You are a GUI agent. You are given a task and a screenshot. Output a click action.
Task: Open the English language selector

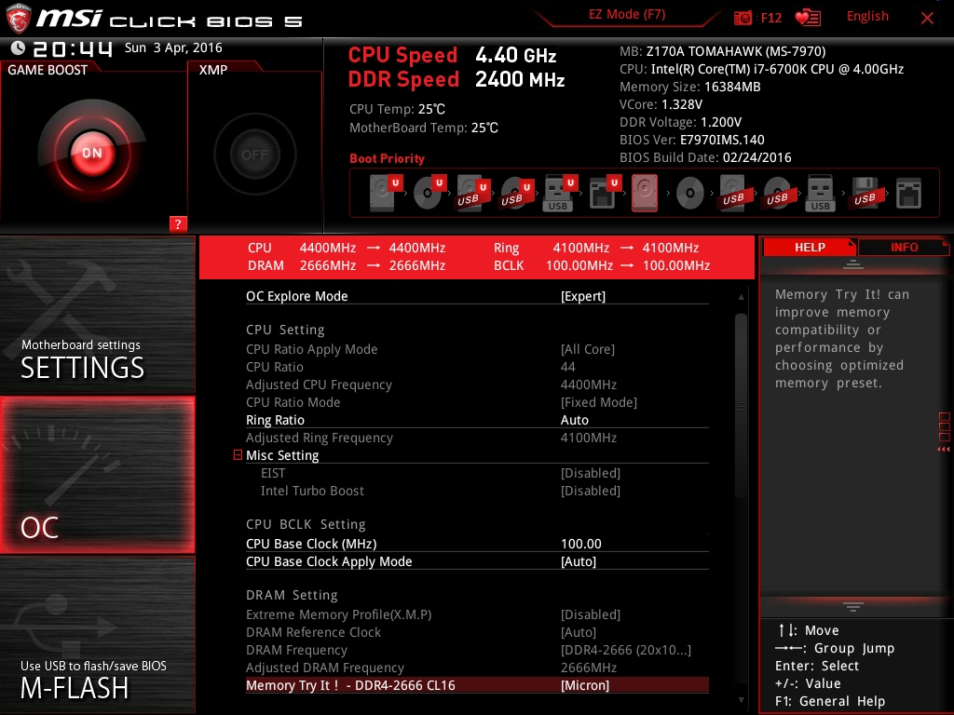[867, 17]
